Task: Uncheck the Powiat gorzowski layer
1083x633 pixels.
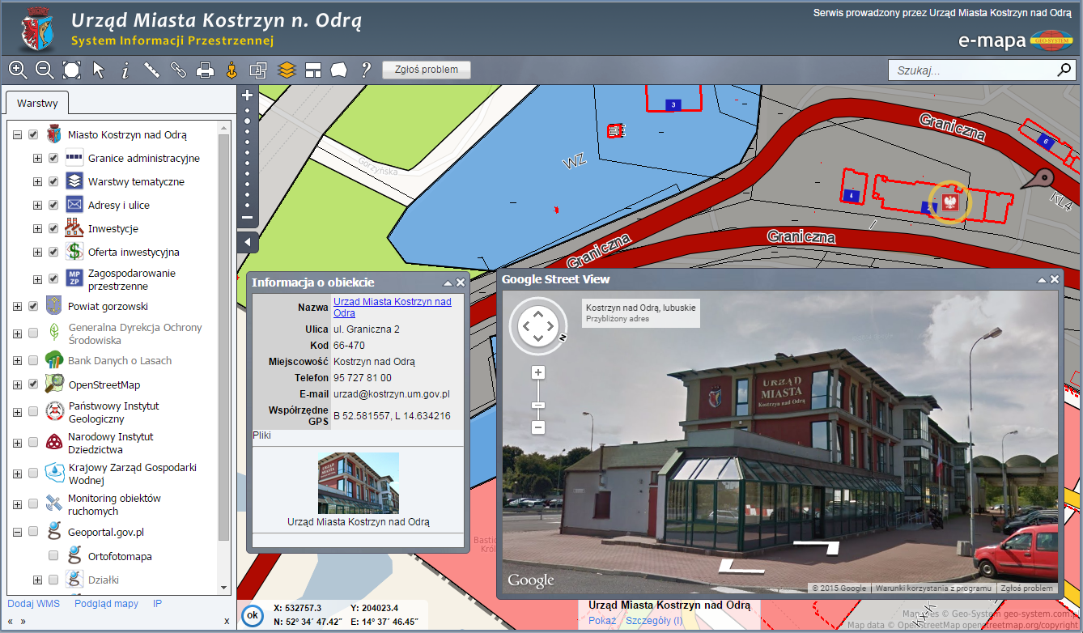Action: pos(33,307)
